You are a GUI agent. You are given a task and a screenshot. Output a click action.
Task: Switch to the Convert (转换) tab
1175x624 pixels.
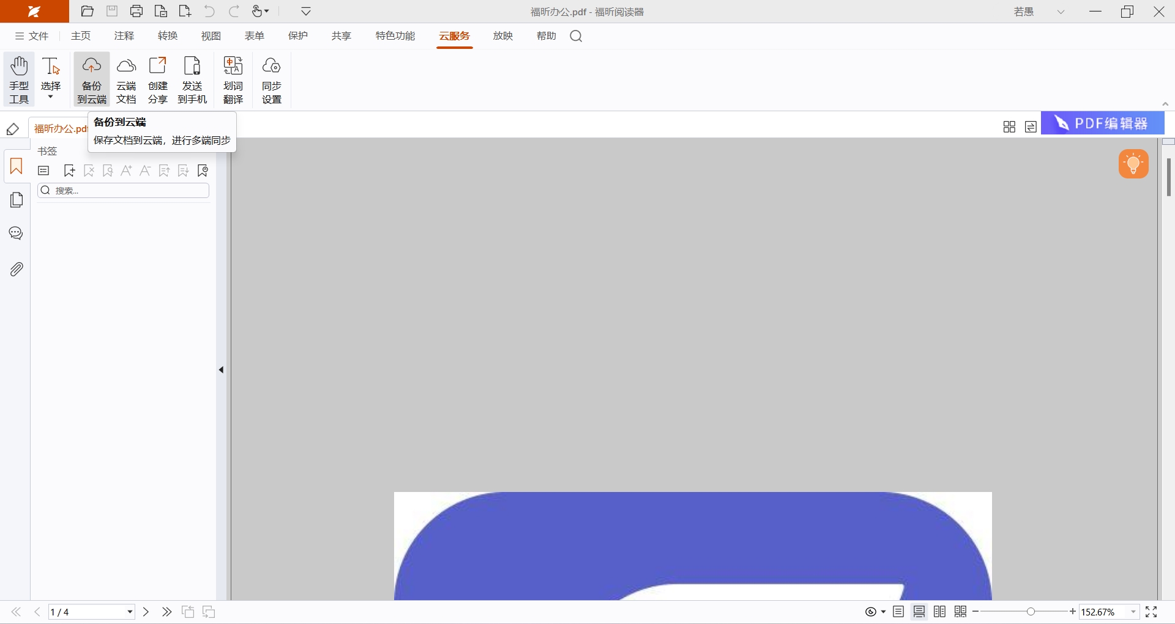pos(168,36)
